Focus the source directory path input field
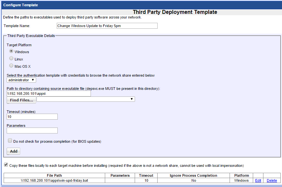The height and width of the screenshot is (187, 282). click(x=48, y=93)
